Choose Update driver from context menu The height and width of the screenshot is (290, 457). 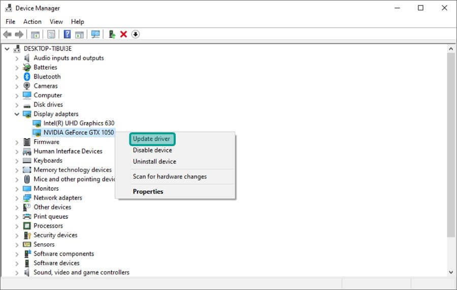151,139
